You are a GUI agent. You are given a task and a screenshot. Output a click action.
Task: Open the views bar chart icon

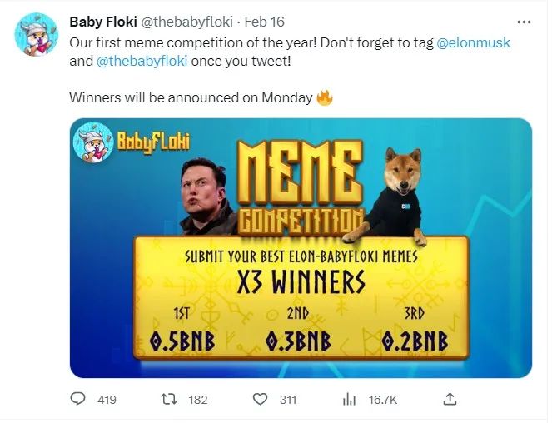[350, 400]
